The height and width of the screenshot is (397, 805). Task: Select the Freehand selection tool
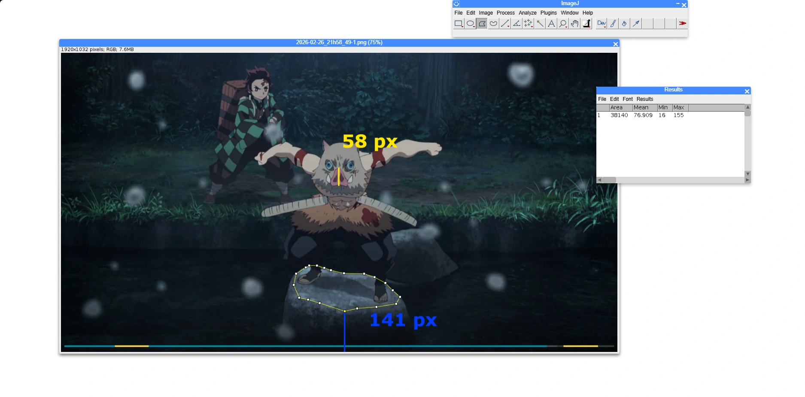tap(493, 24)
